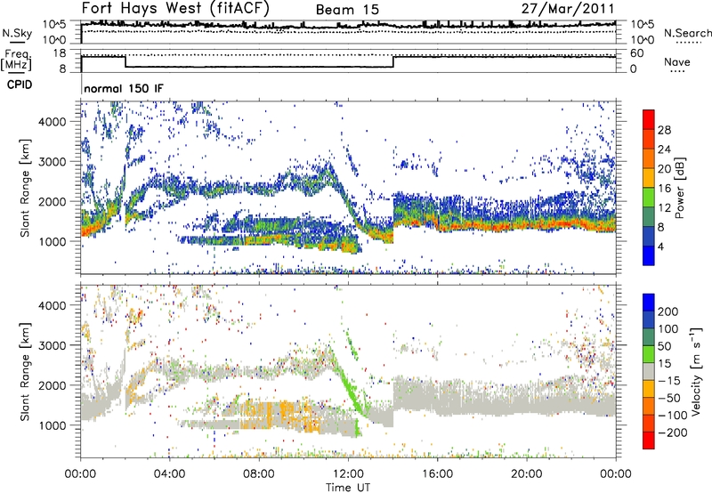Click the red power band near 20:00 UT
The height and width of the screenshot is (493, 712).
coord(527,226)
